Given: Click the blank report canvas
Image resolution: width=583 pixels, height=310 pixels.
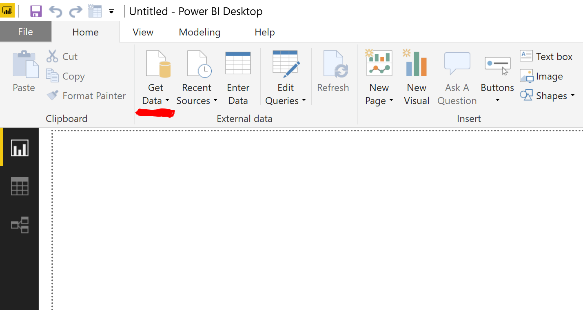Looking at the screenshot, I should (317, 220).
